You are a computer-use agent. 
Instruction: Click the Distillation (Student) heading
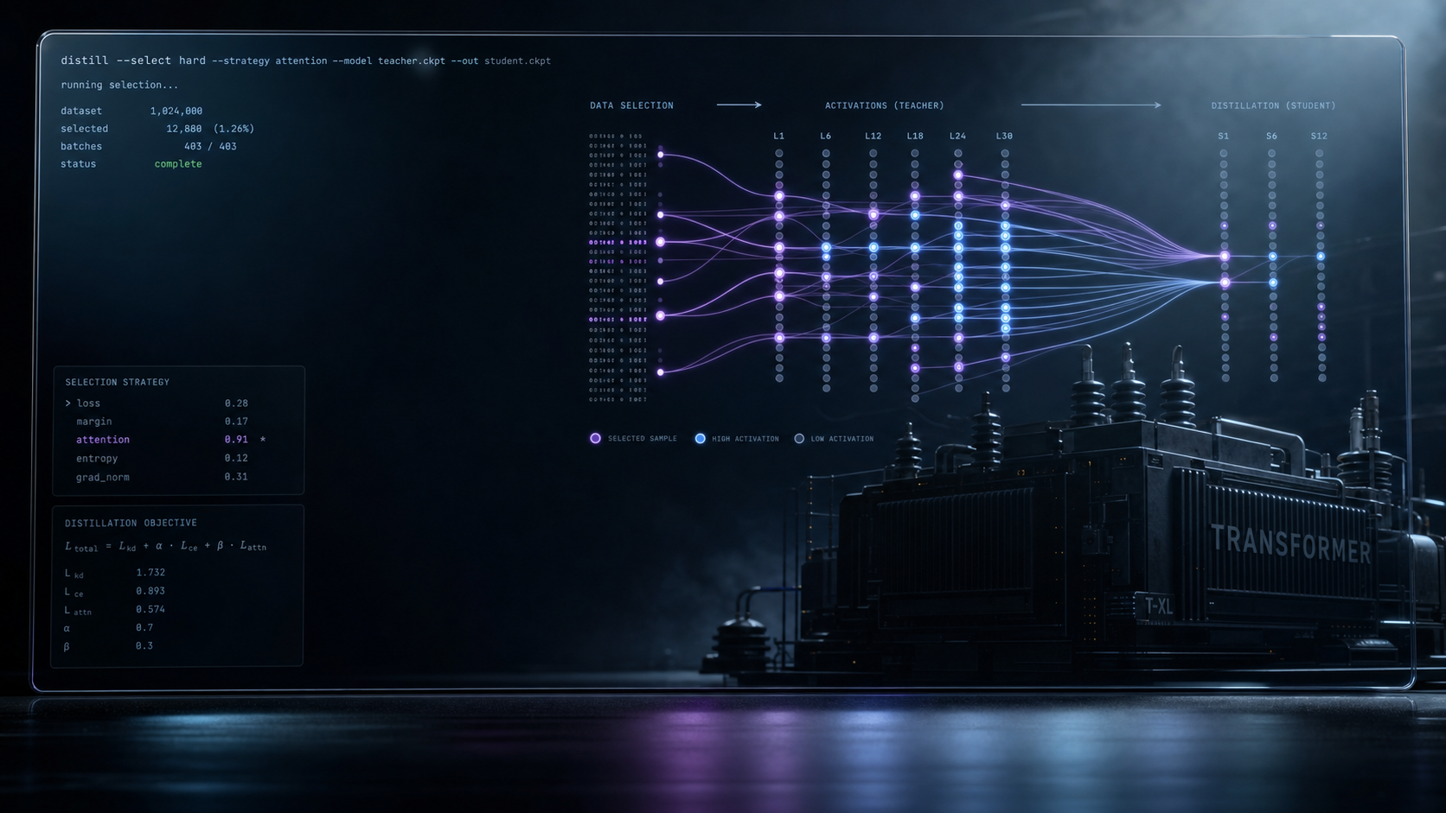click(1273, 105)
